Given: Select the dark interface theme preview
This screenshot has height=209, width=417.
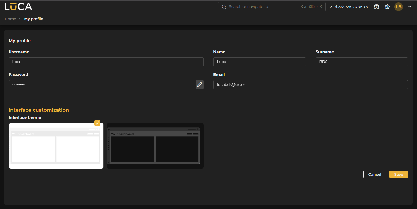Looking at the screenshot, I should 155,146.
